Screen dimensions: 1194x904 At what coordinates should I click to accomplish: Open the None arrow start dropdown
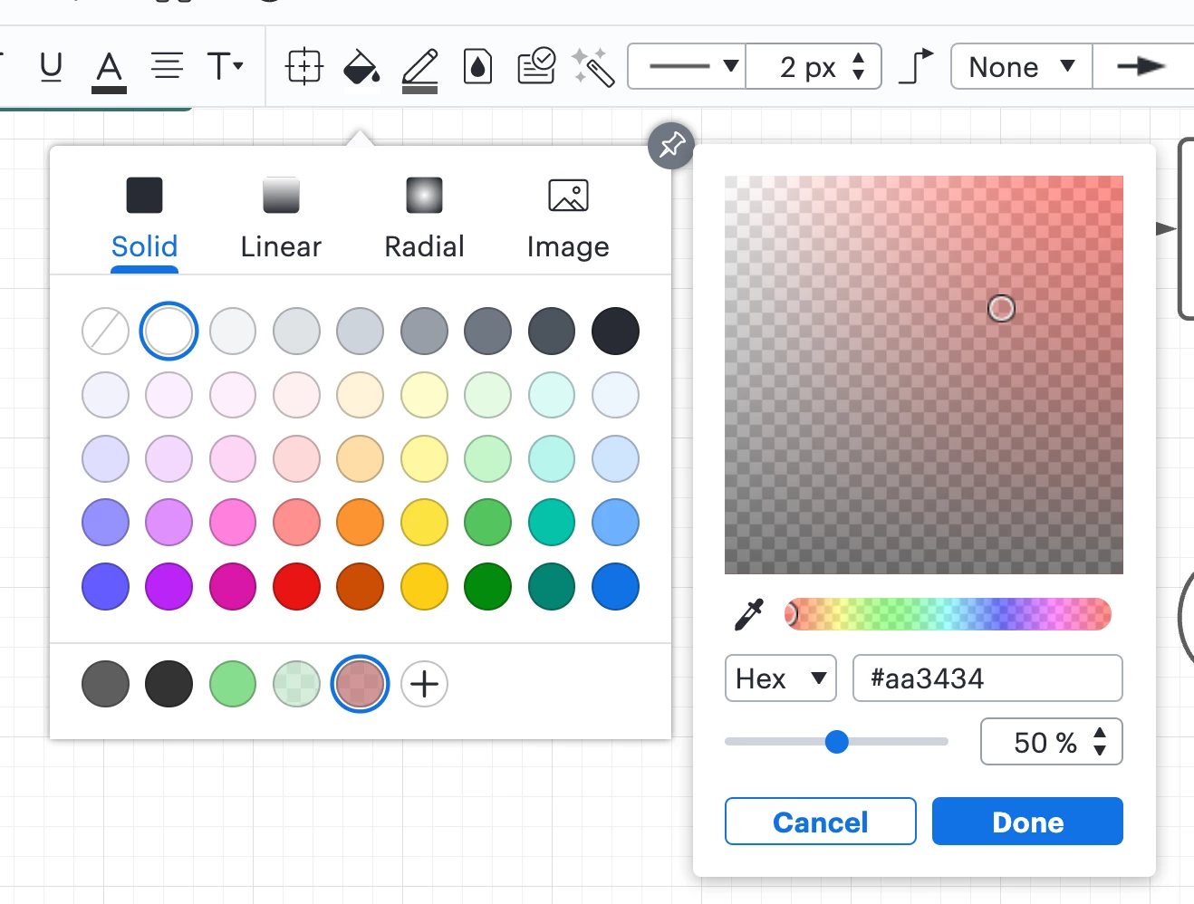tap(1020, 66)
